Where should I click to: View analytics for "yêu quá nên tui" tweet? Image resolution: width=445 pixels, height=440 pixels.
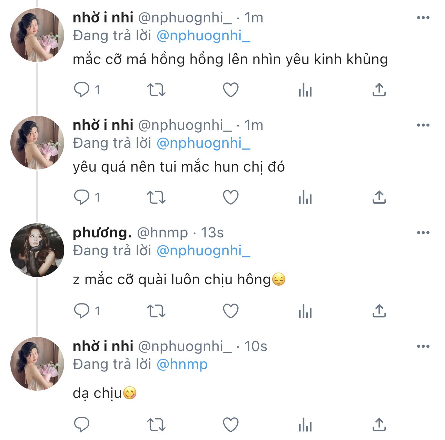tap(305, 197)
